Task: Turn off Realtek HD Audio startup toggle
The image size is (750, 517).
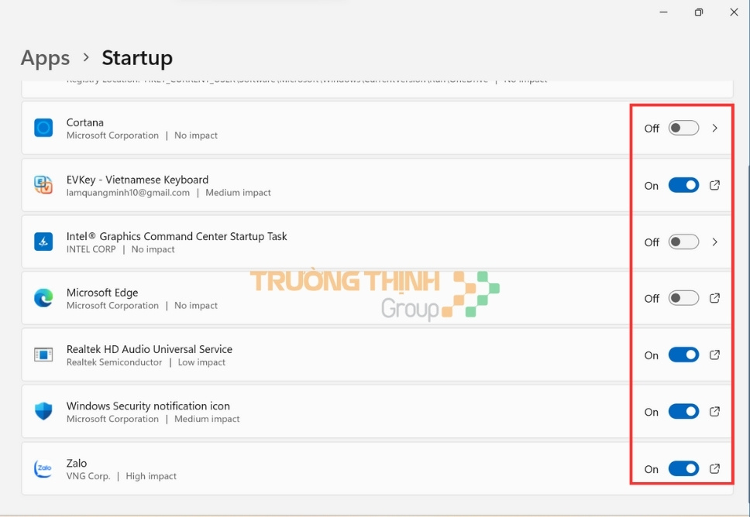Action: click(x=683, y=354)
